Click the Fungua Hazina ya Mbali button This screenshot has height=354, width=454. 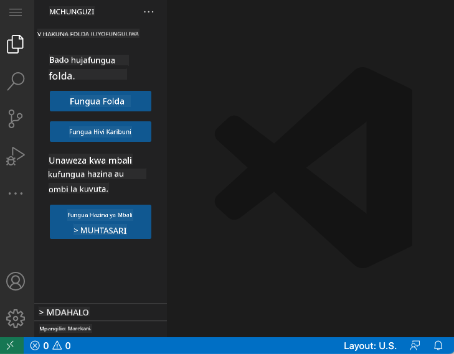[x=100, y=215]
